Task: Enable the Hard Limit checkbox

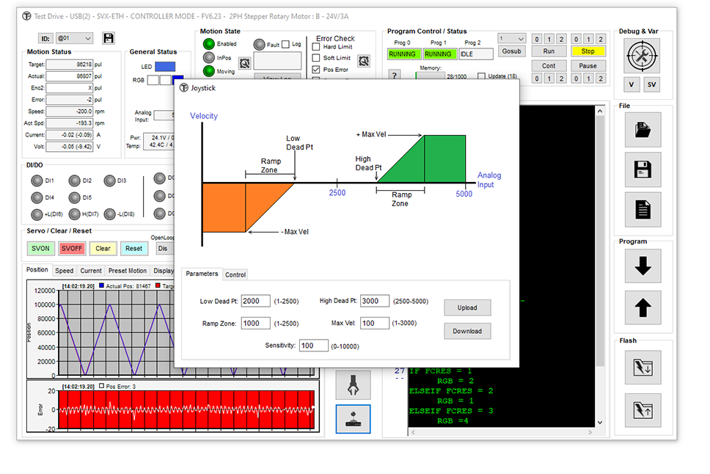Action: (317, 47)
